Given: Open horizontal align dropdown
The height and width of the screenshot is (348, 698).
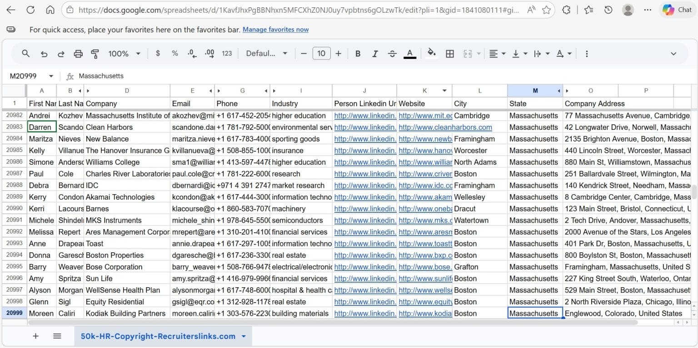Looking at the screenshot, I should [x=498, y=54].
